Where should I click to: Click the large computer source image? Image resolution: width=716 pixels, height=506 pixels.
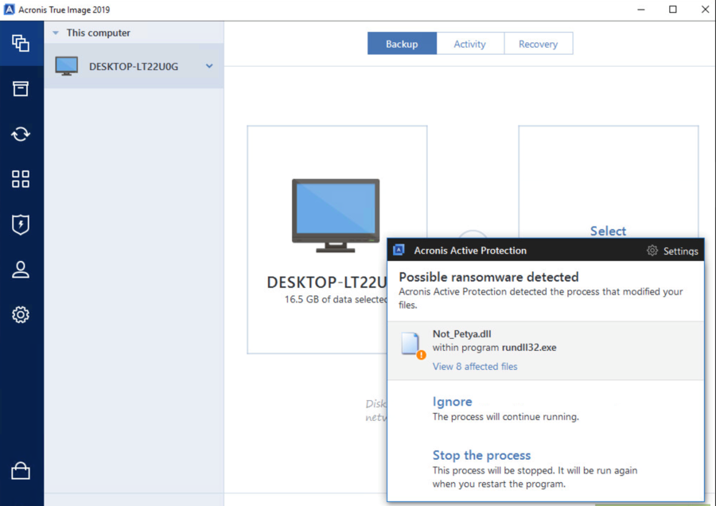click(x=336, y=216)
